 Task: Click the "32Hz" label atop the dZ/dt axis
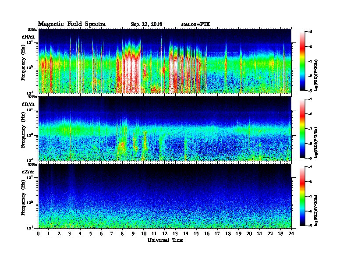coord(32,165)
